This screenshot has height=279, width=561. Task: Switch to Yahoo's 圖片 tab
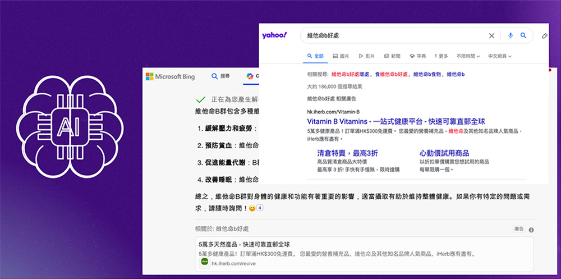341,56
